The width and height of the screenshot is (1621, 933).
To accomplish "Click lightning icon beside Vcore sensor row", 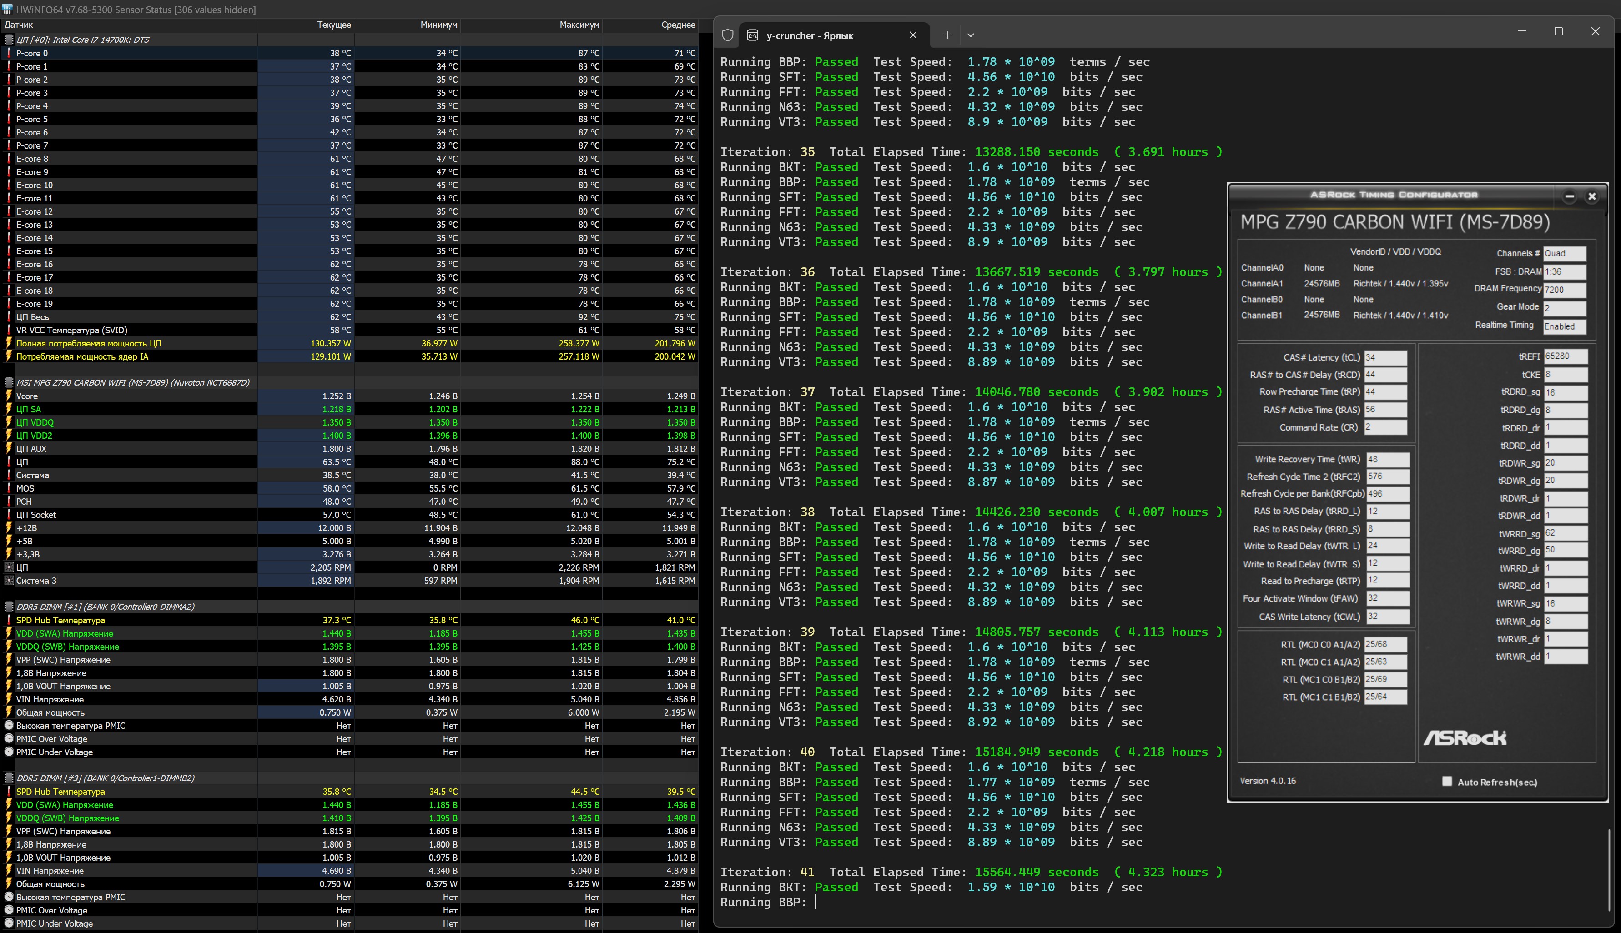I will point(8,396).
